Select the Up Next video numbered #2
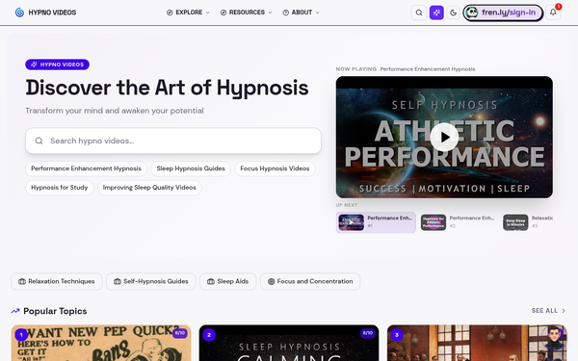Screen dimensions: 578x361 pos(458,222)
